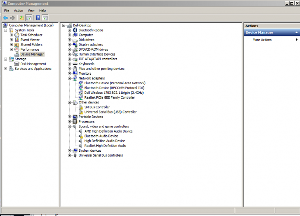300x216 pixels.
Task: Select Realtek PCIe GBE Family Controller
Action: (110, 97)
